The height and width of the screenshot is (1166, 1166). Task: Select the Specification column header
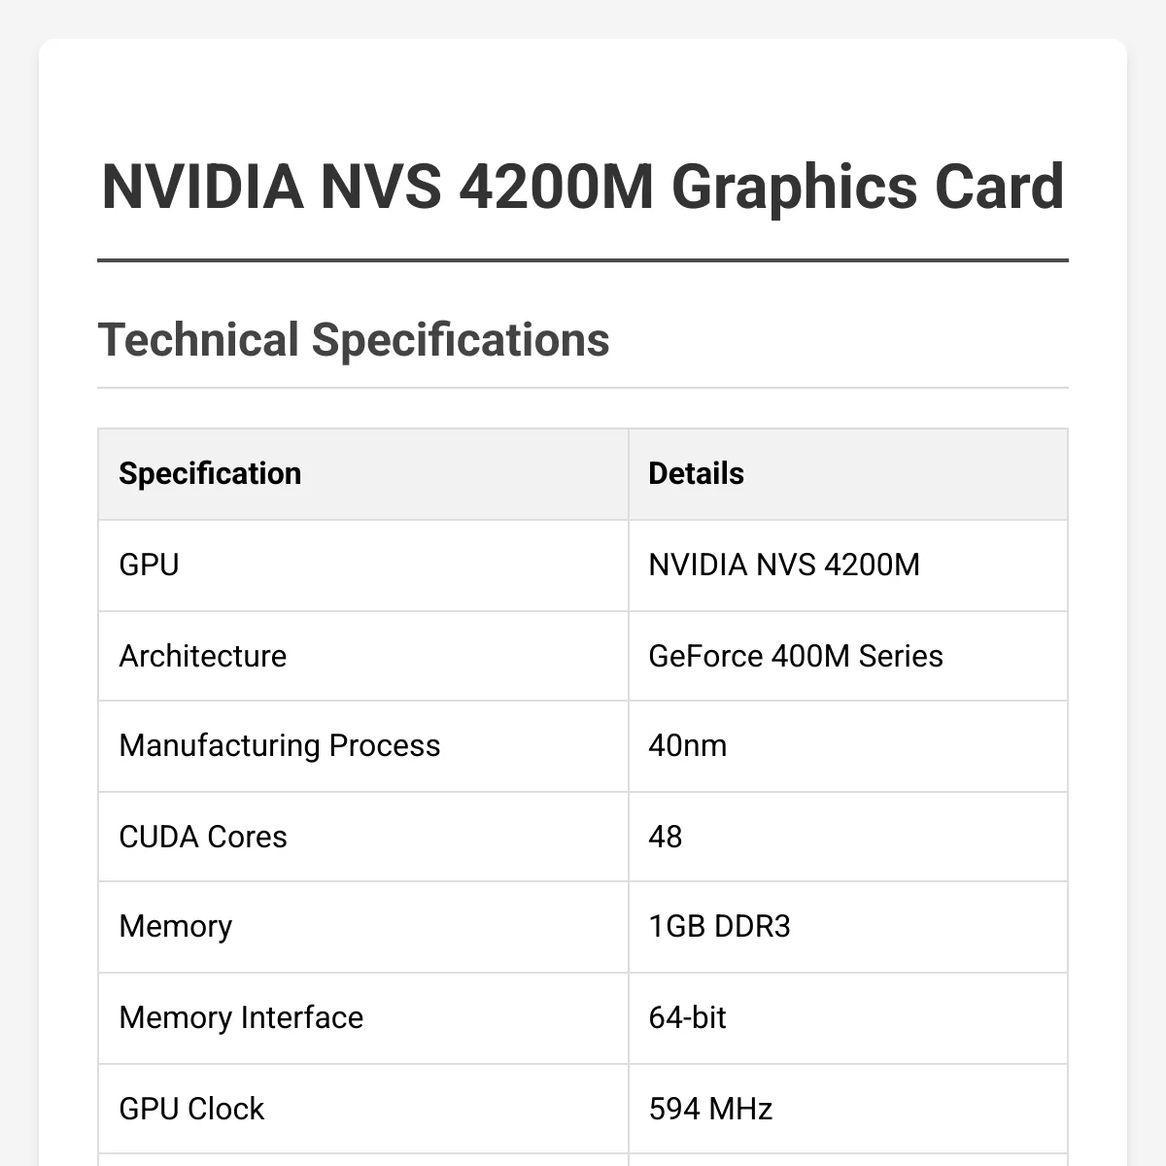[x=210, y=473]
